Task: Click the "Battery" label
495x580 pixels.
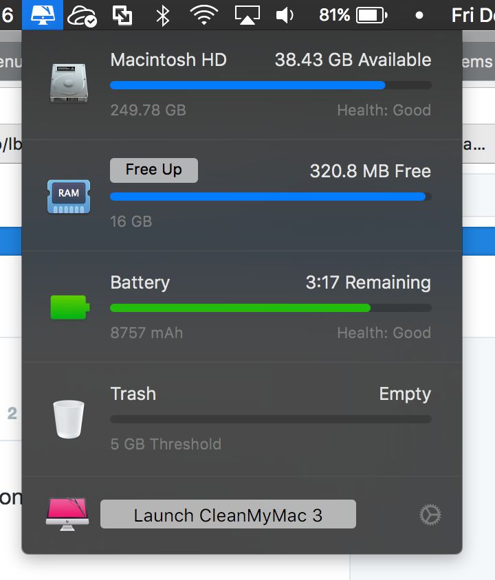Action: (x=140, y=282)
